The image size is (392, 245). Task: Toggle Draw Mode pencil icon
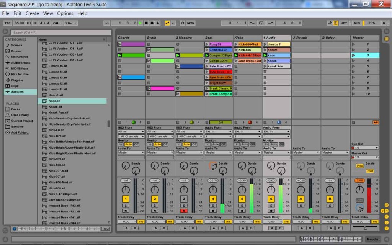click(x=330, y=23)
